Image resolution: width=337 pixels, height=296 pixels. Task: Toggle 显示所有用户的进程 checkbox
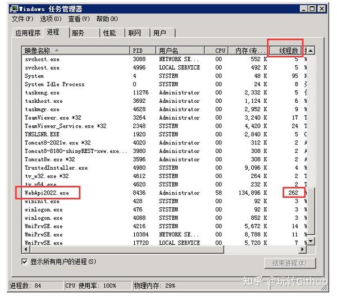pos(25,262)
